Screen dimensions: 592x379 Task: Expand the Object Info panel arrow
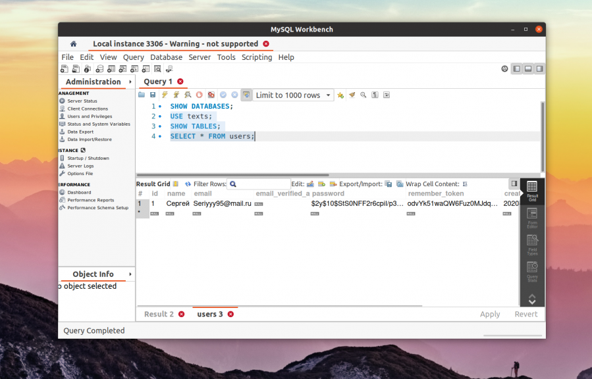click(x=130, y=274)
